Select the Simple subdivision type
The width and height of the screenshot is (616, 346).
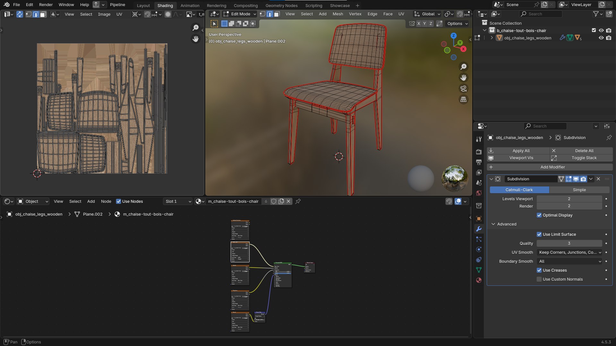(579, 190)
